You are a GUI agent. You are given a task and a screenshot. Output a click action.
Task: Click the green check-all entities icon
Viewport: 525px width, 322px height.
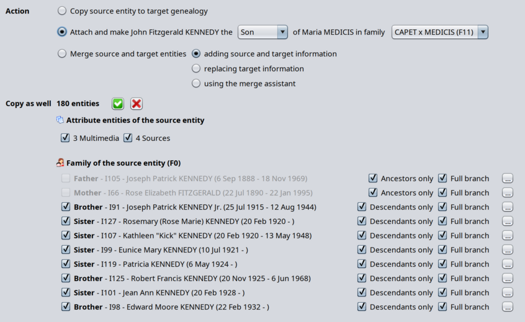tap(118, 104)
